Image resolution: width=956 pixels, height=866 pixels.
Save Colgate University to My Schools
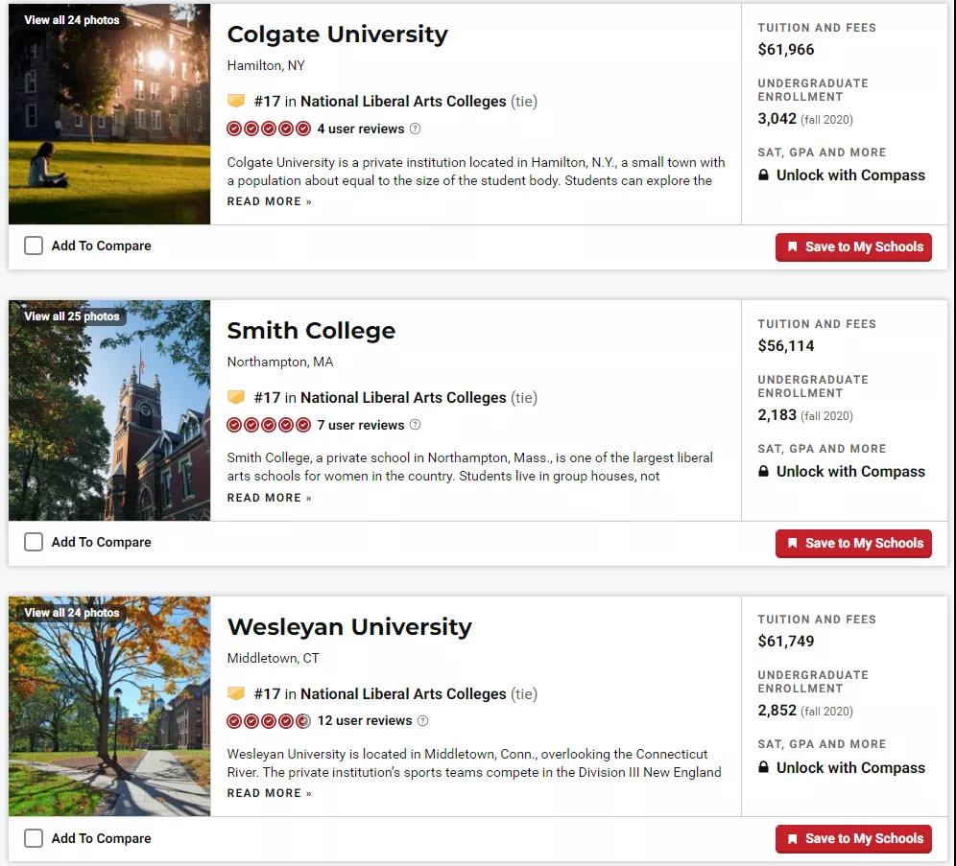click(x=853, y=246)
